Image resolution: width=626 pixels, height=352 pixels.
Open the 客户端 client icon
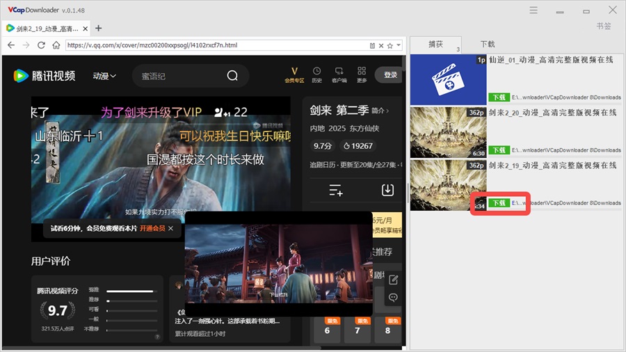339,74
